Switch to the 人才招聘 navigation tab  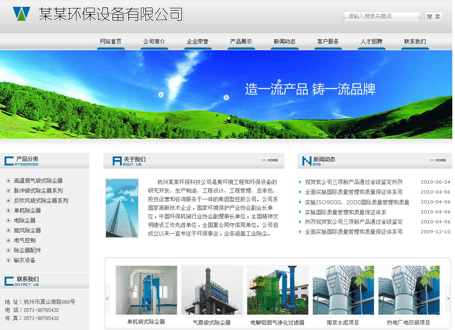coord(371,41)
